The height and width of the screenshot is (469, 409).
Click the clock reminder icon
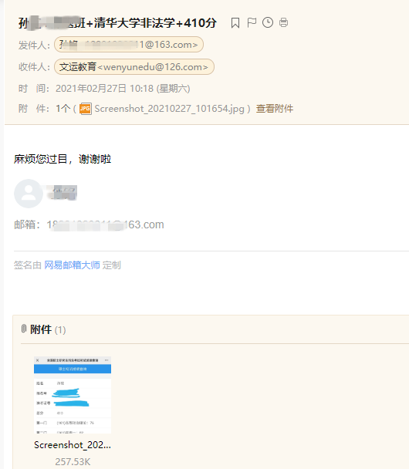(x=268, y=22)
